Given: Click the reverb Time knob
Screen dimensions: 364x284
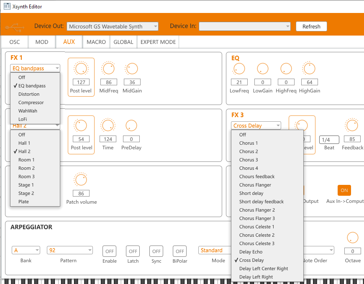Looking at the screenshot, I should click(108, 125).
